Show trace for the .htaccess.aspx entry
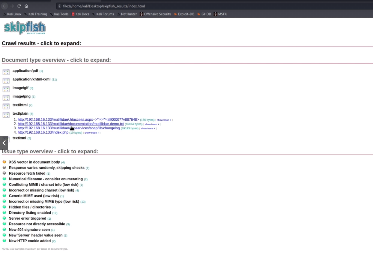Image resolution: width=373 pixels, height=277 pixels. click(164, 120)
